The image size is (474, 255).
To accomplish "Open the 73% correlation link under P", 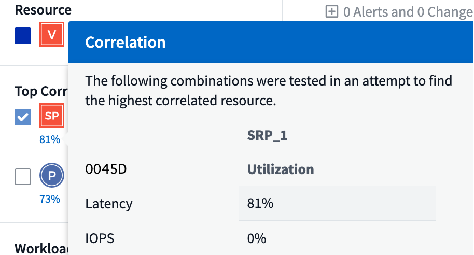I will 50,199.
